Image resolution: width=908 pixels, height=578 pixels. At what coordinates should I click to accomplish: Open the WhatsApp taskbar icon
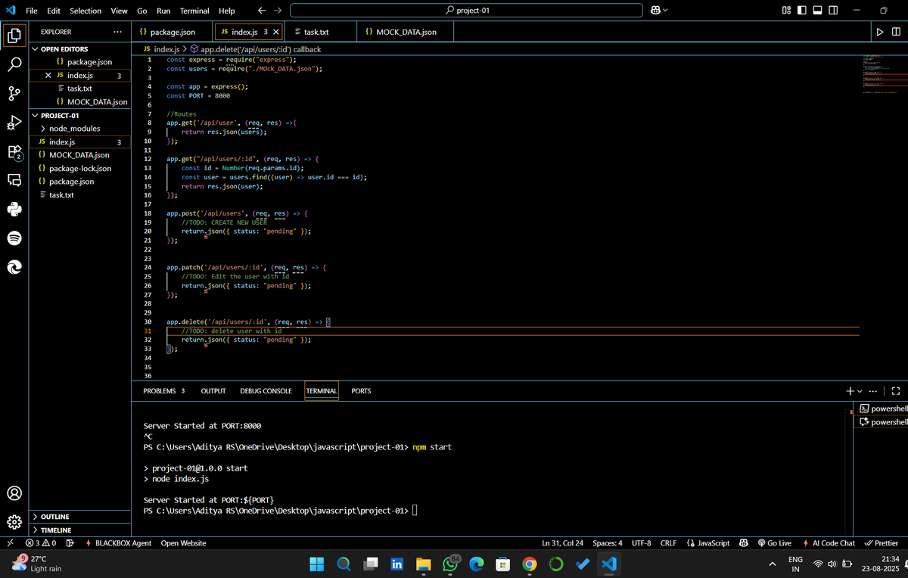coord(450,564)
